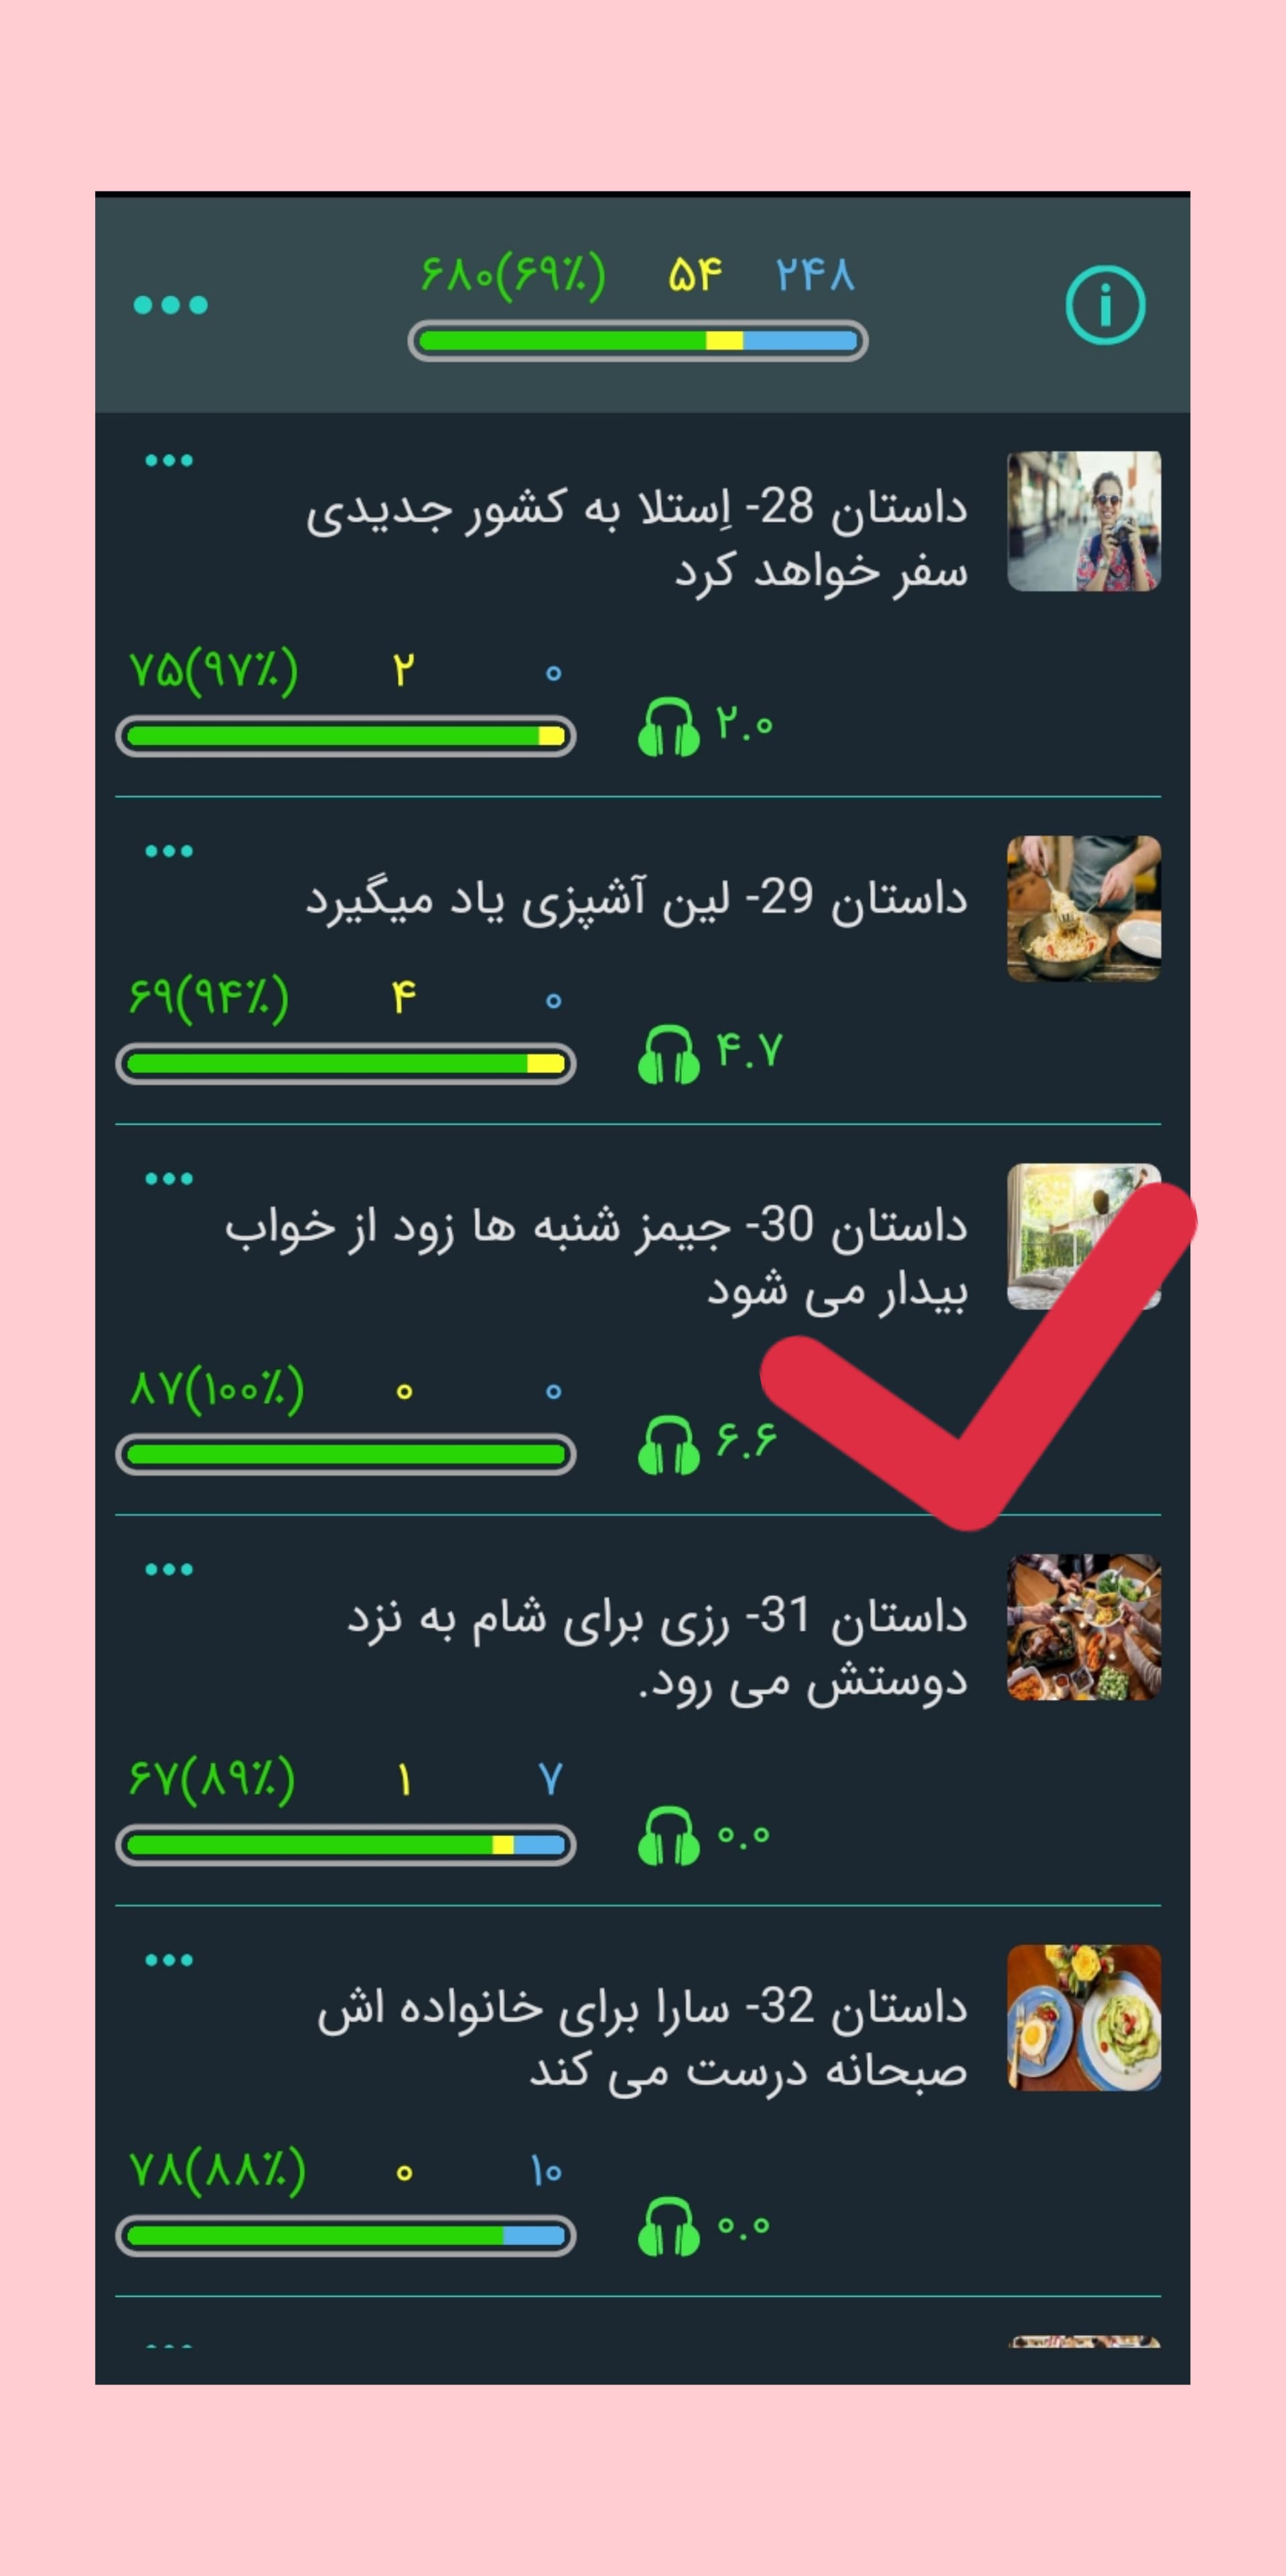Open three-dots options for story 31
The image size is (1286, 2576).
tap(169, 1569)
